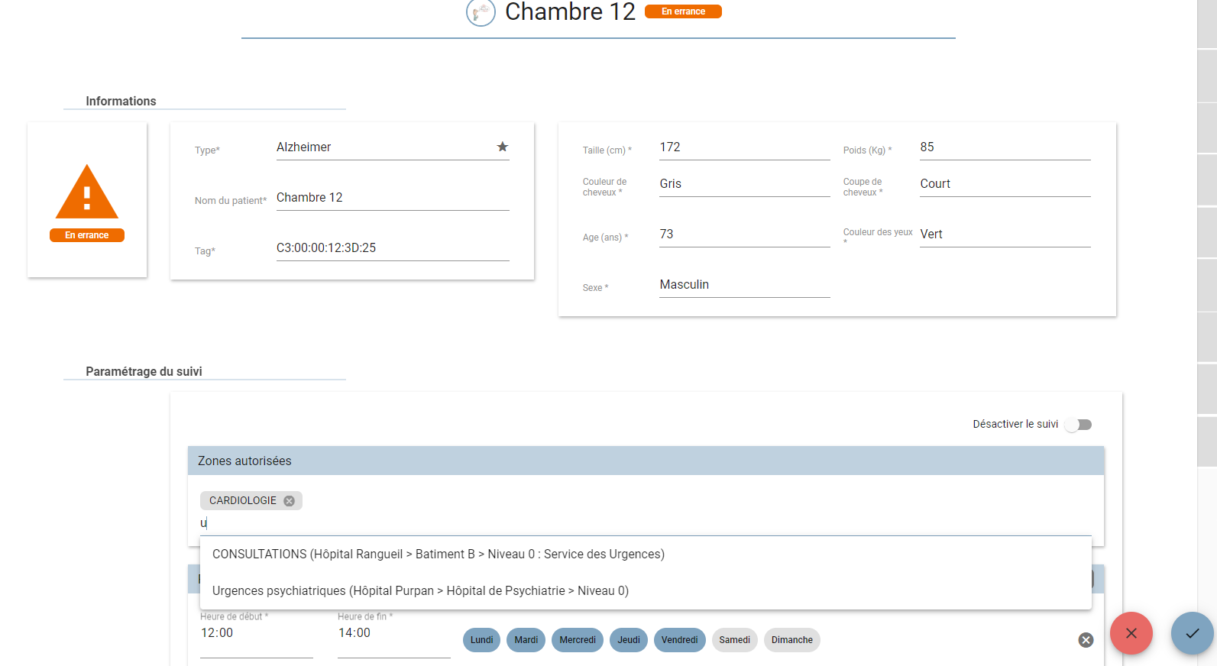
Task: Click the orange warning triangle icon
Action: point(87,192)
